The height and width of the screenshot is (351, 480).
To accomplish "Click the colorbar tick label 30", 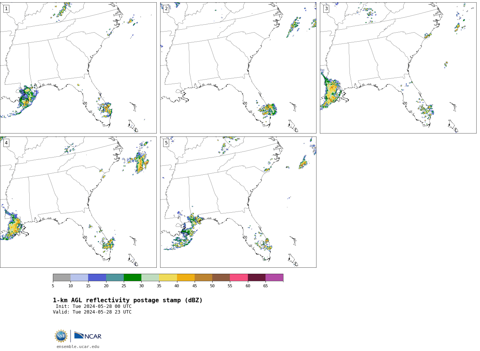I will pyautogui.click(x=141, y=286).
